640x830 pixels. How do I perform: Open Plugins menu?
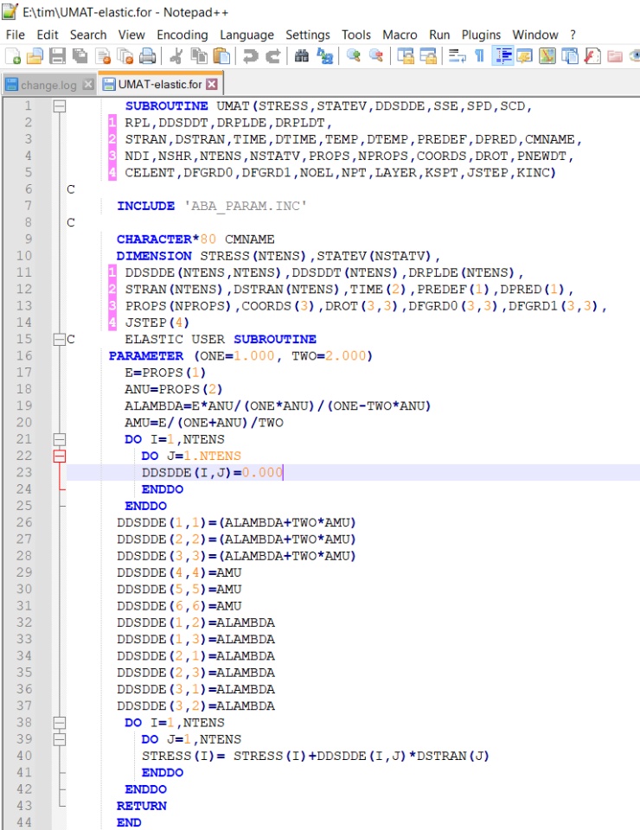[481, 35]
